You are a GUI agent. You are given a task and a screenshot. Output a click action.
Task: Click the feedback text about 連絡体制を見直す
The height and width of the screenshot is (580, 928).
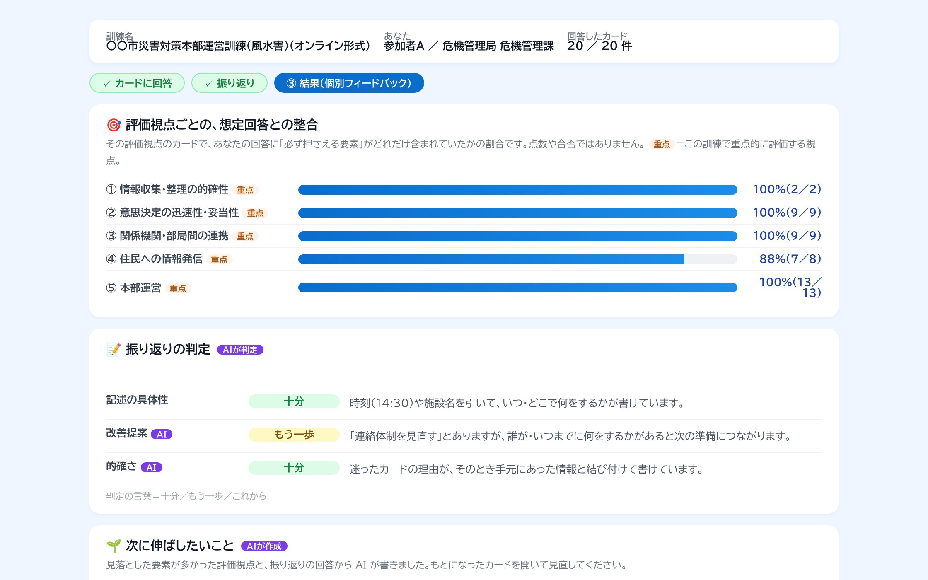pos(572,436)
